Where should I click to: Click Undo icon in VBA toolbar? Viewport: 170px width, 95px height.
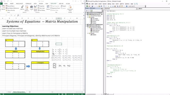coord(104,6)
